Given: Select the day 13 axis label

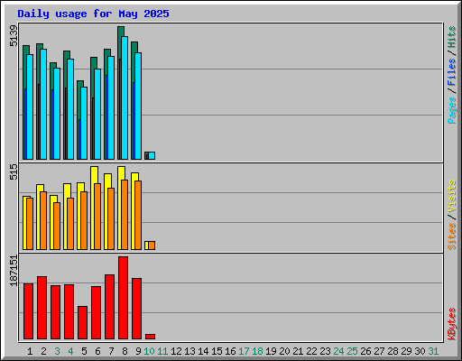Looking at the screenshot, I should point(189,351).
